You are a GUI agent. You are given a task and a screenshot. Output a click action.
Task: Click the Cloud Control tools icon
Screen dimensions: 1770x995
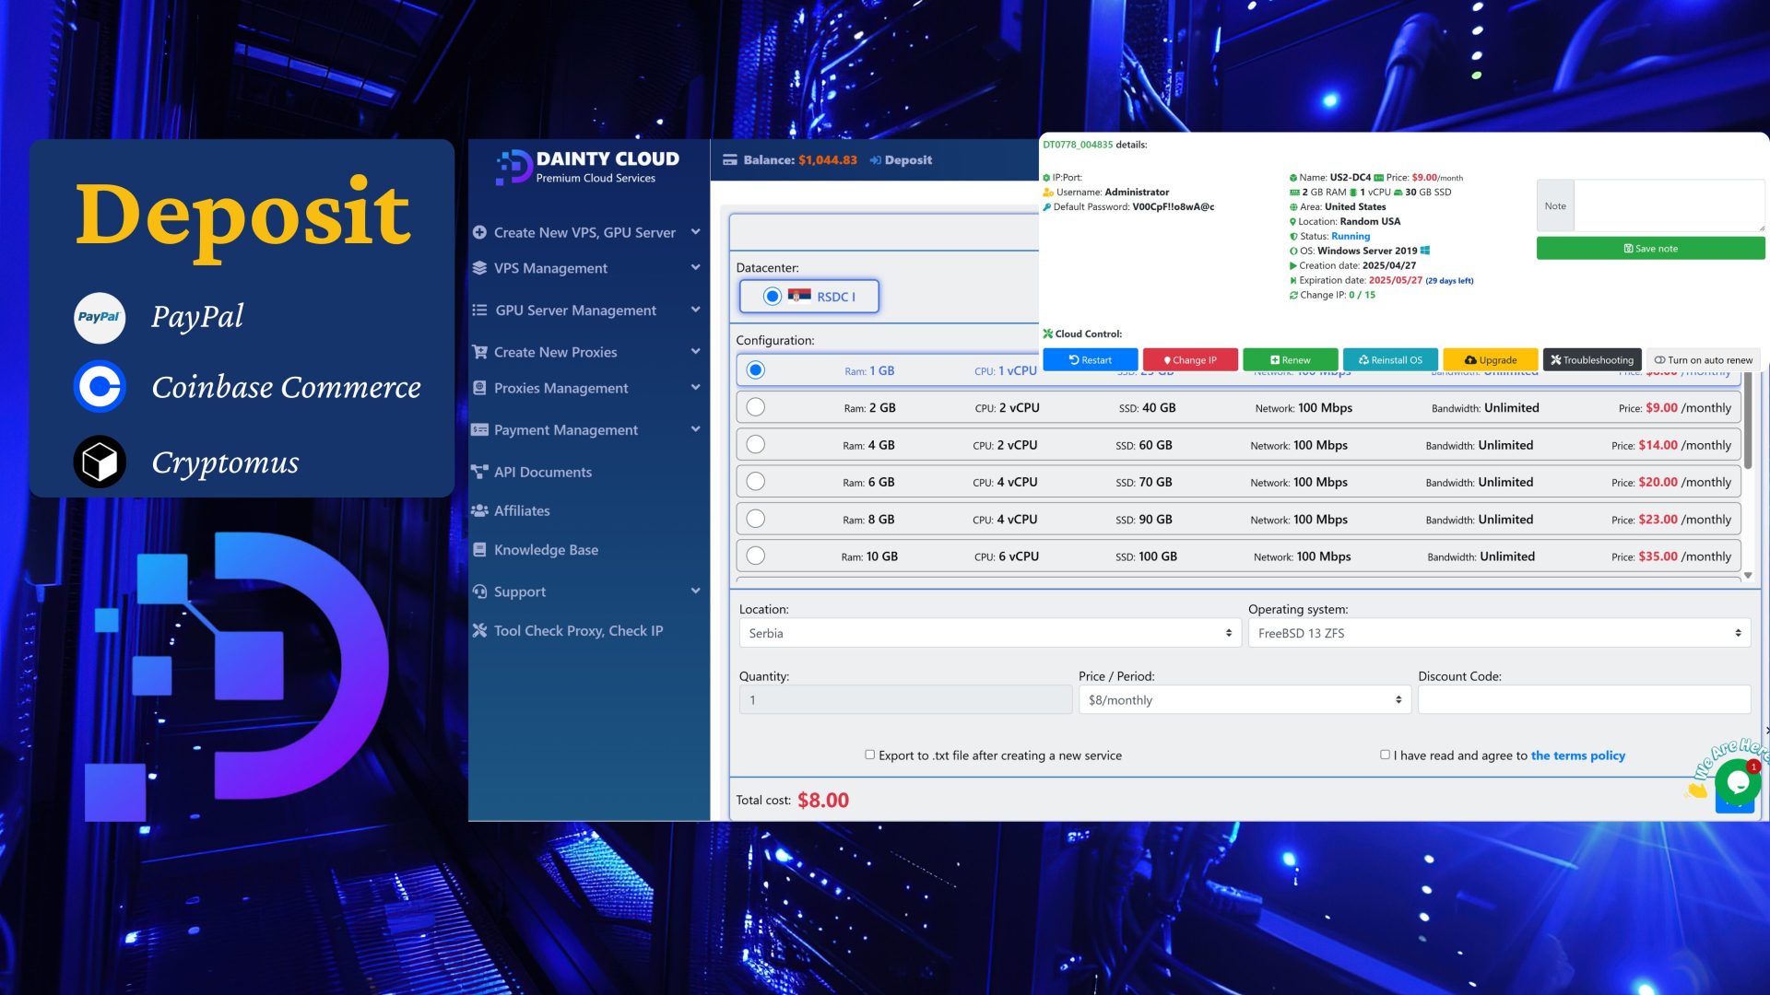click(1048, 334)
